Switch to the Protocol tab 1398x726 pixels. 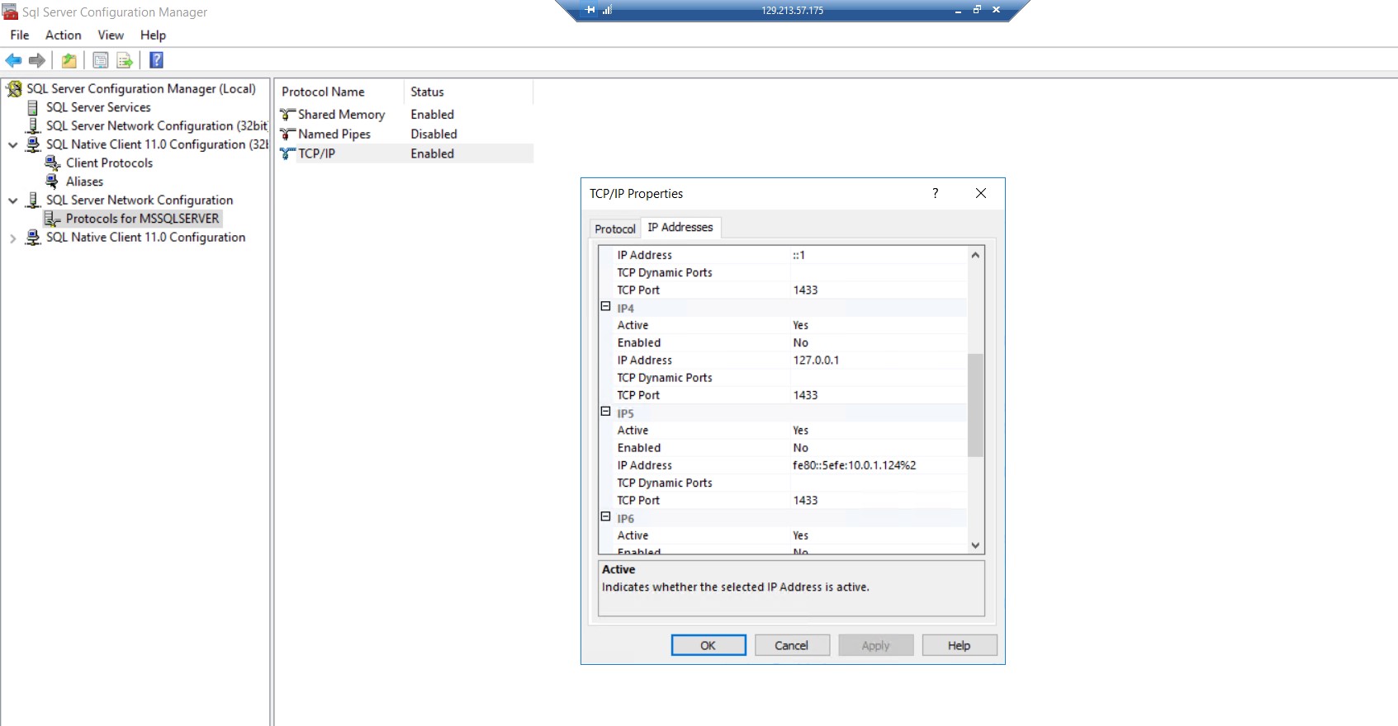[x=615, y=229]
